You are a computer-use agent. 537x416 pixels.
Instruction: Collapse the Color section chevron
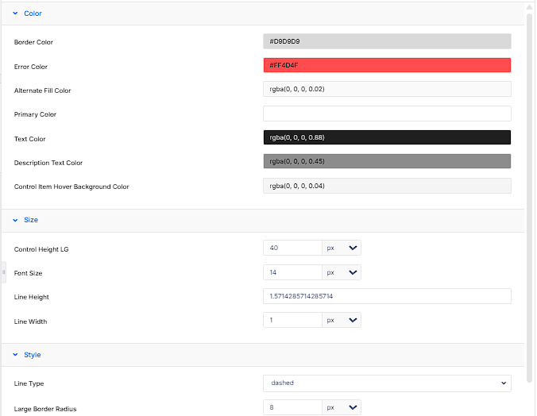[15, 13]
